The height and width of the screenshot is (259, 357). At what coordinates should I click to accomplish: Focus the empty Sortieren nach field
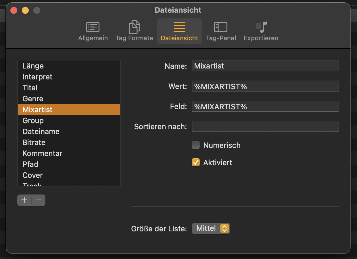tap(265, 126)
